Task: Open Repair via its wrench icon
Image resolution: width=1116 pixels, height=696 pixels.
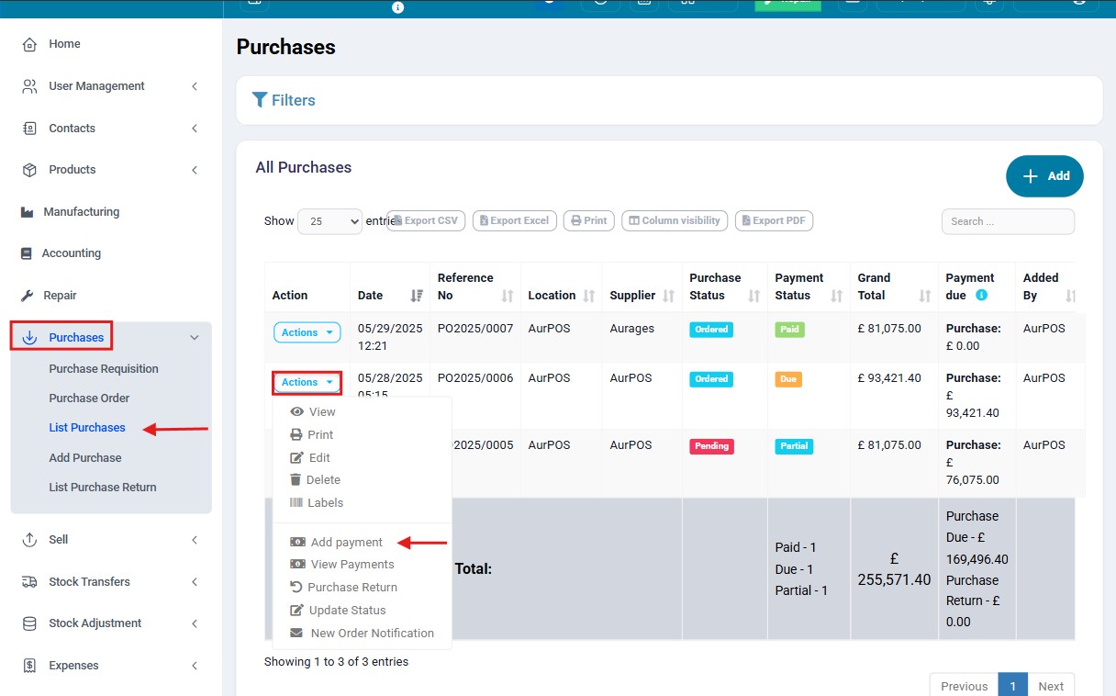Action: click(x=27, y=296)
